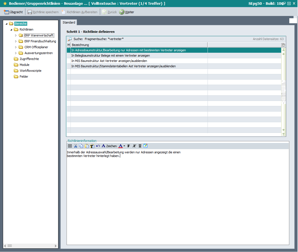298x252 pixels.
Task: Toggle underline formatting with the U icon
Action: click(140, 146)
